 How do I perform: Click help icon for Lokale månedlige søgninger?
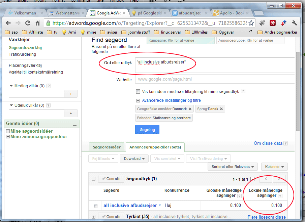pyautogui.click(x=280, y=196)
